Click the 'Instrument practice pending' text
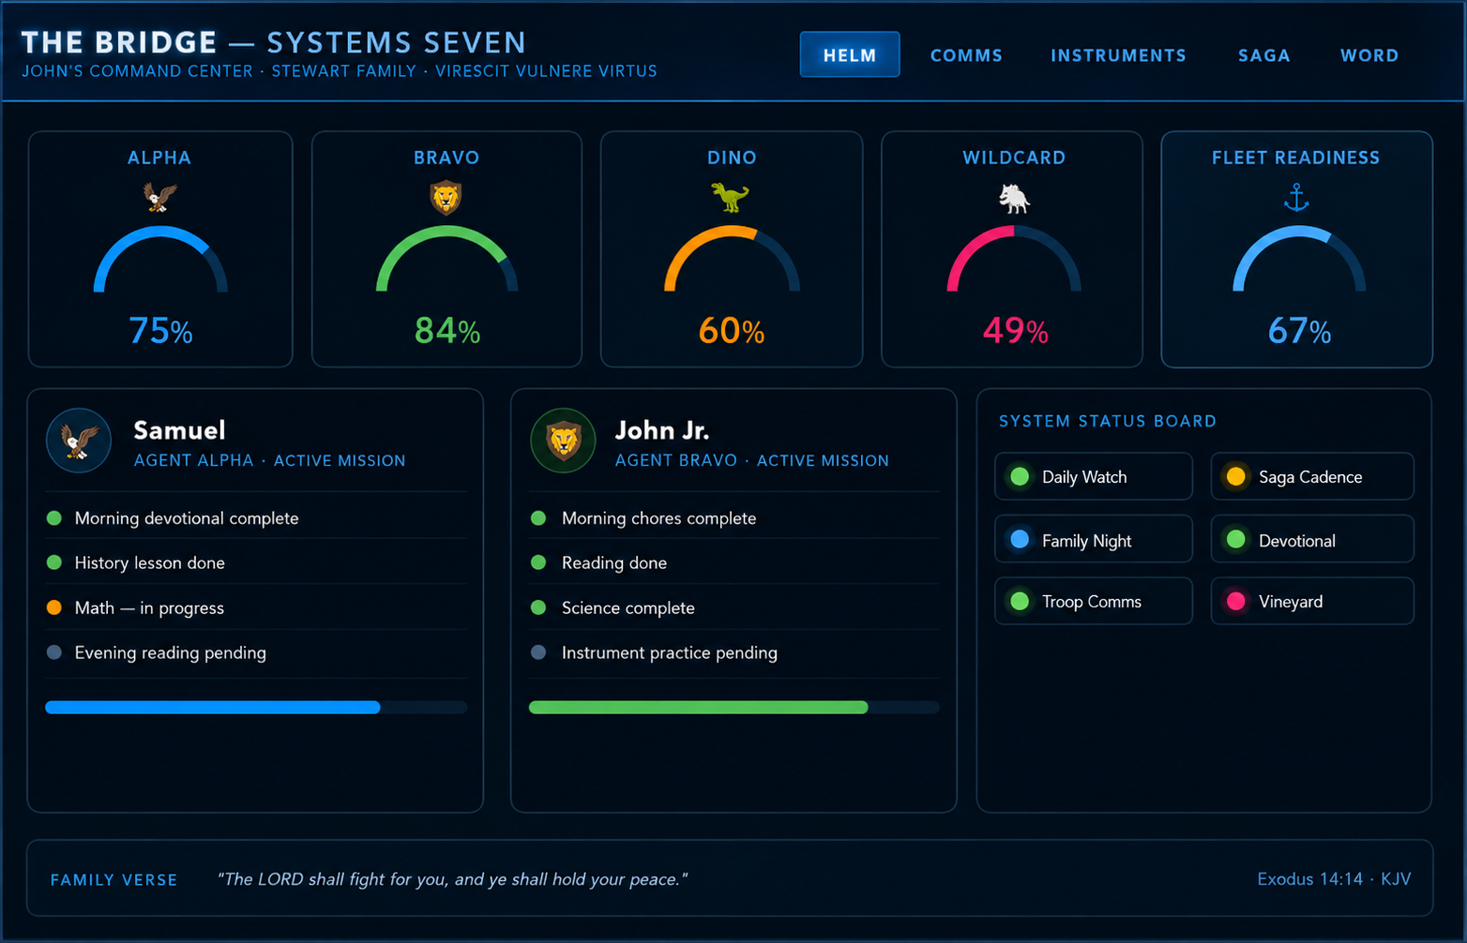This screenshot has width=1467, height=943. pyautogui.click(x=670, y=653)
